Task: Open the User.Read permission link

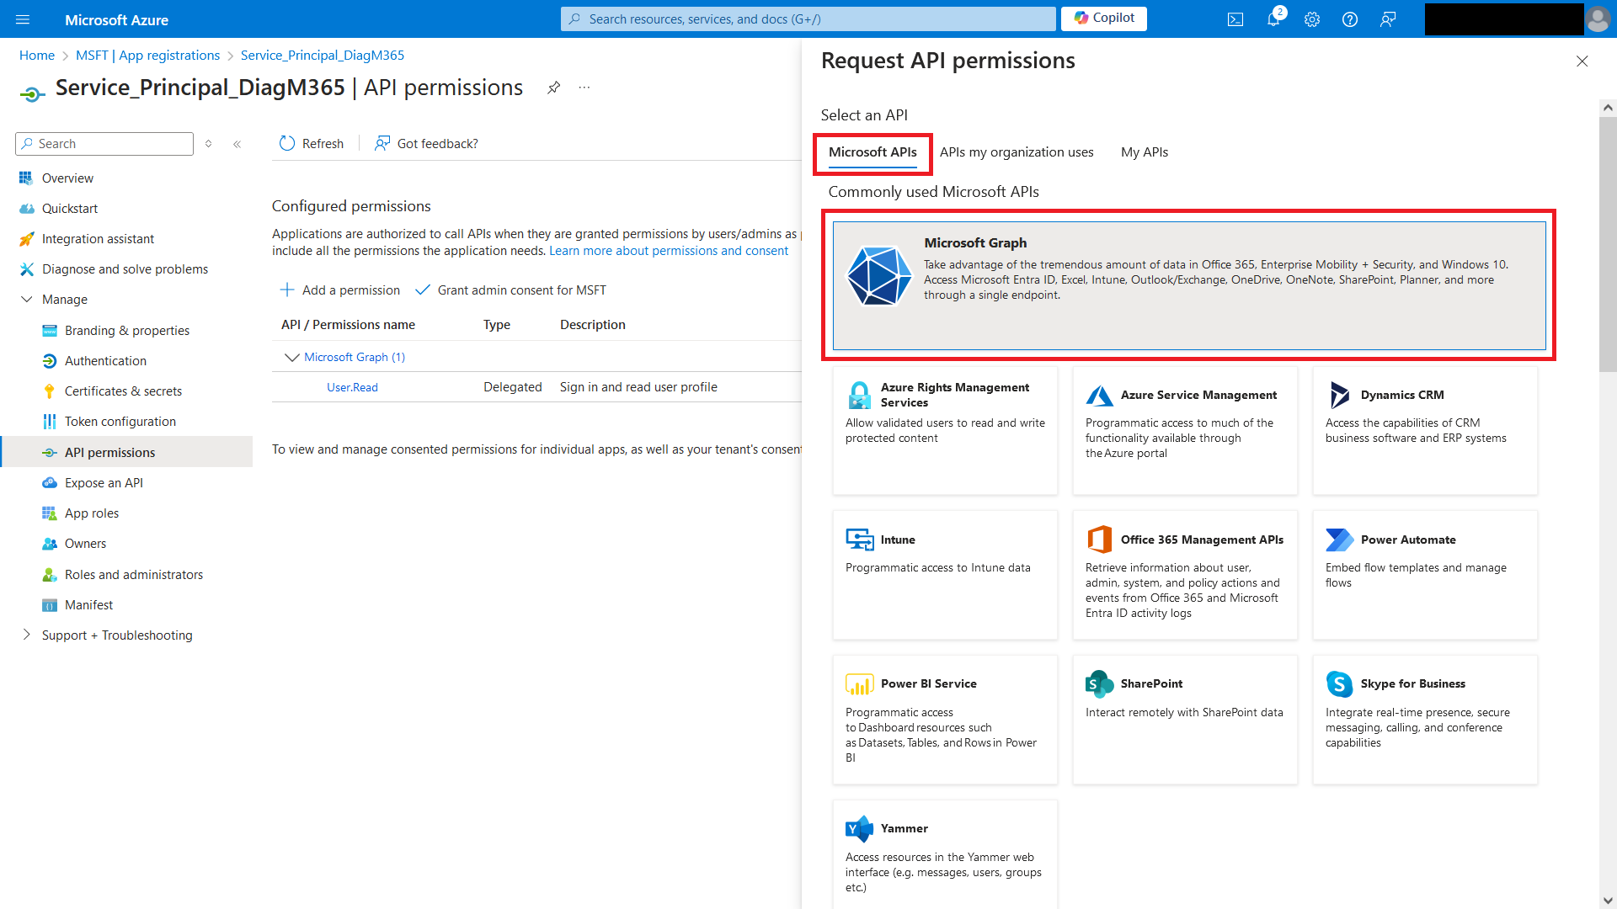Action: pos(352,387)
